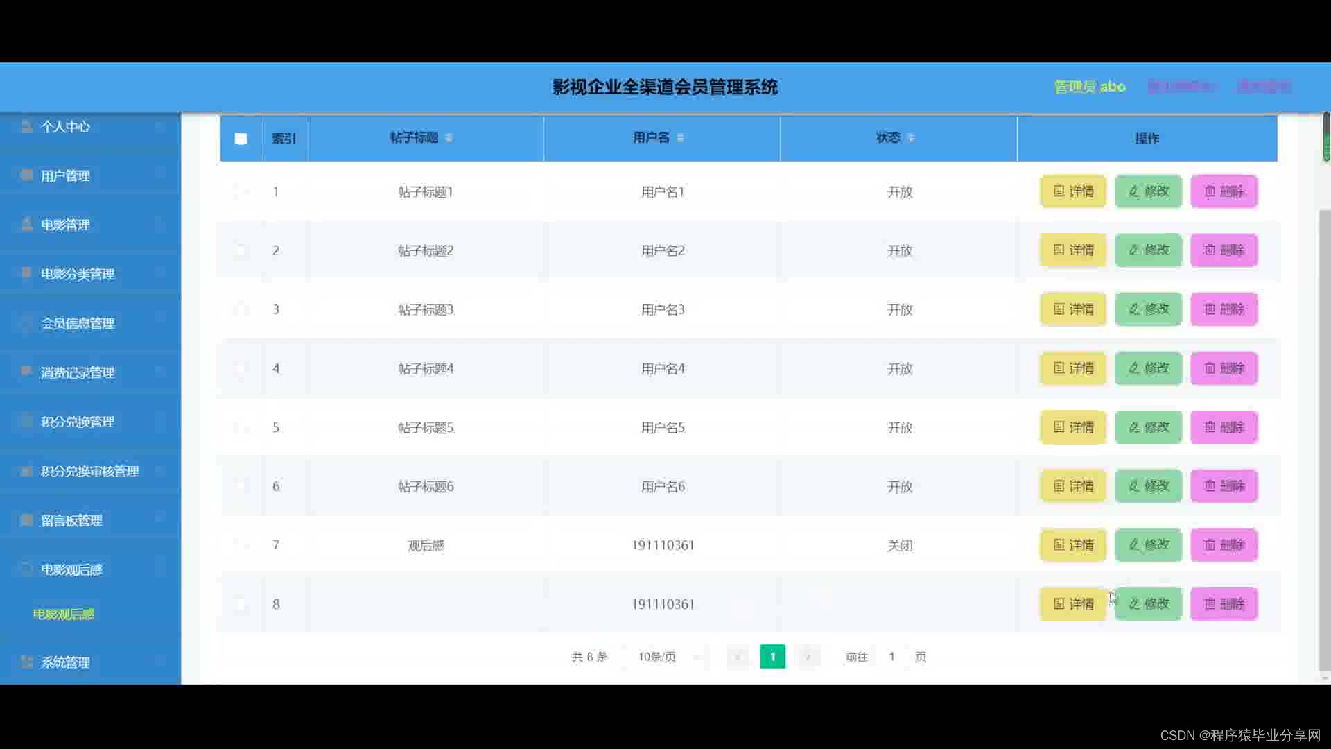Screen dimensions: 1331x749
Task: Sort by the 帖子标题 column arrows
Action: pos(449,138)
